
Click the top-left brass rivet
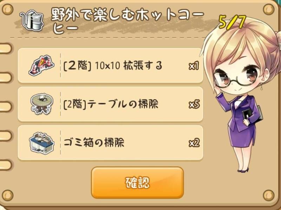7,9
